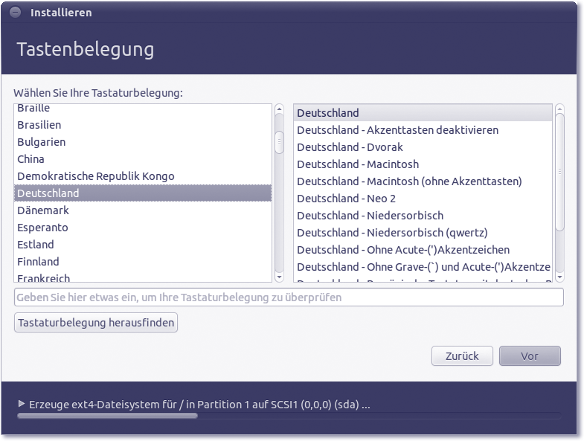Viewport: 584px width, 441px height.
Task: Pick Deutschland - Macintosh variant
Action: [x=358, y=164]
